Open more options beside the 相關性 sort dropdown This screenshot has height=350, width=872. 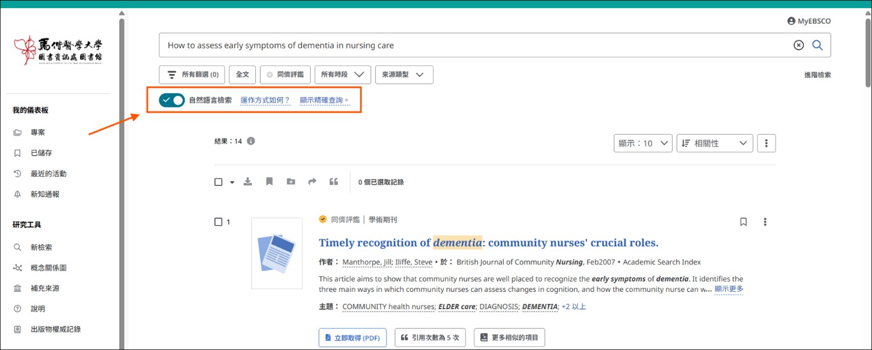[x=766, y=143]
